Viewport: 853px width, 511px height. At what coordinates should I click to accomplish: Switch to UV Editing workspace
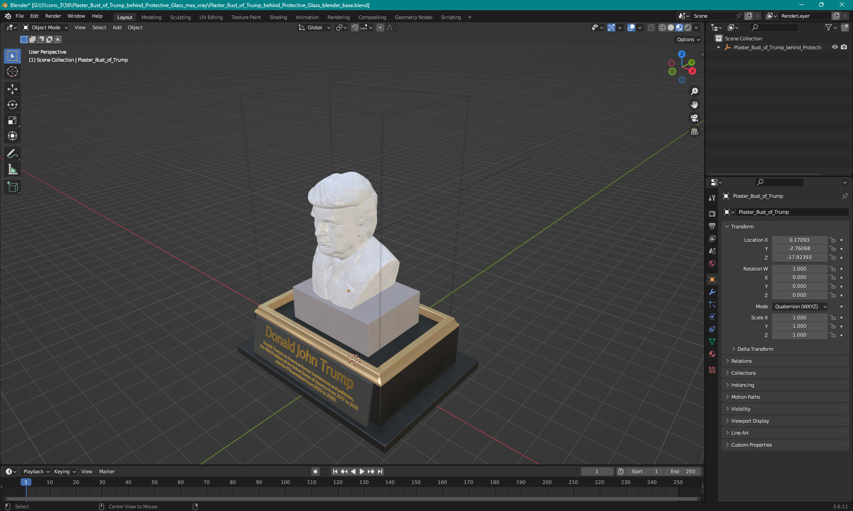[x=211, y=17]
